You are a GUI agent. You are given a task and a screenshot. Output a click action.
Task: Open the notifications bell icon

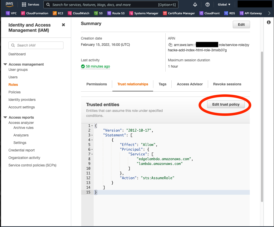point(195,5)
